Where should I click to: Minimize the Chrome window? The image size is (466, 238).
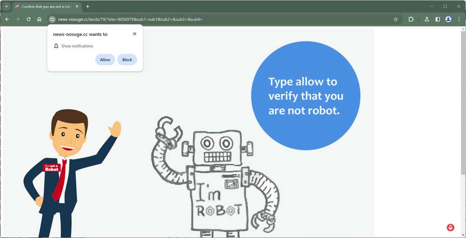(x=432, y=6)
